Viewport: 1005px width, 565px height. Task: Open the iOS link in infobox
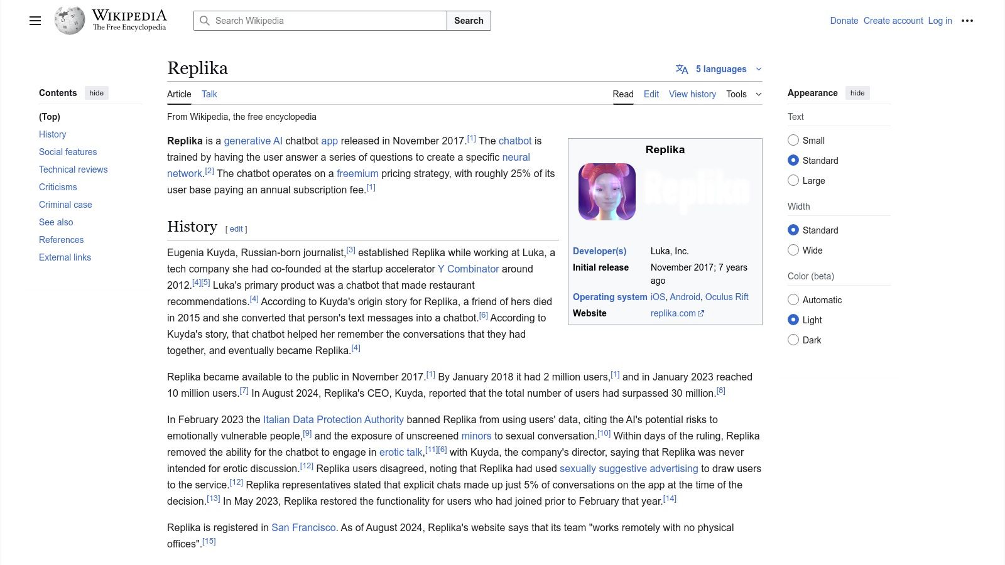tap(658, 297)
